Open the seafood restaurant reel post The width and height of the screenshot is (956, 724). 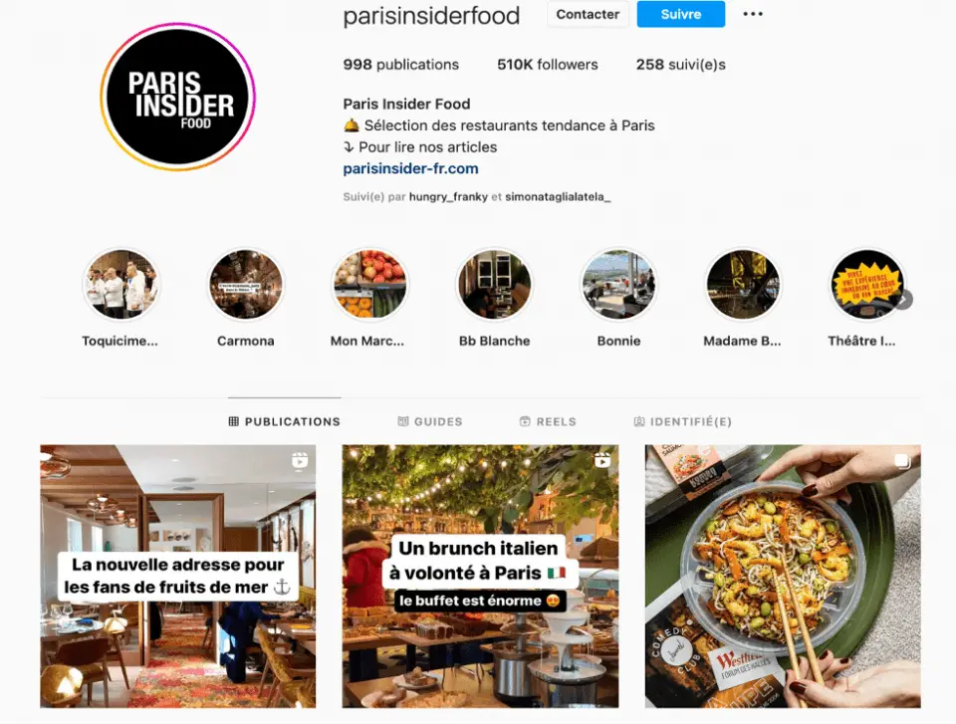coord(178,577)
